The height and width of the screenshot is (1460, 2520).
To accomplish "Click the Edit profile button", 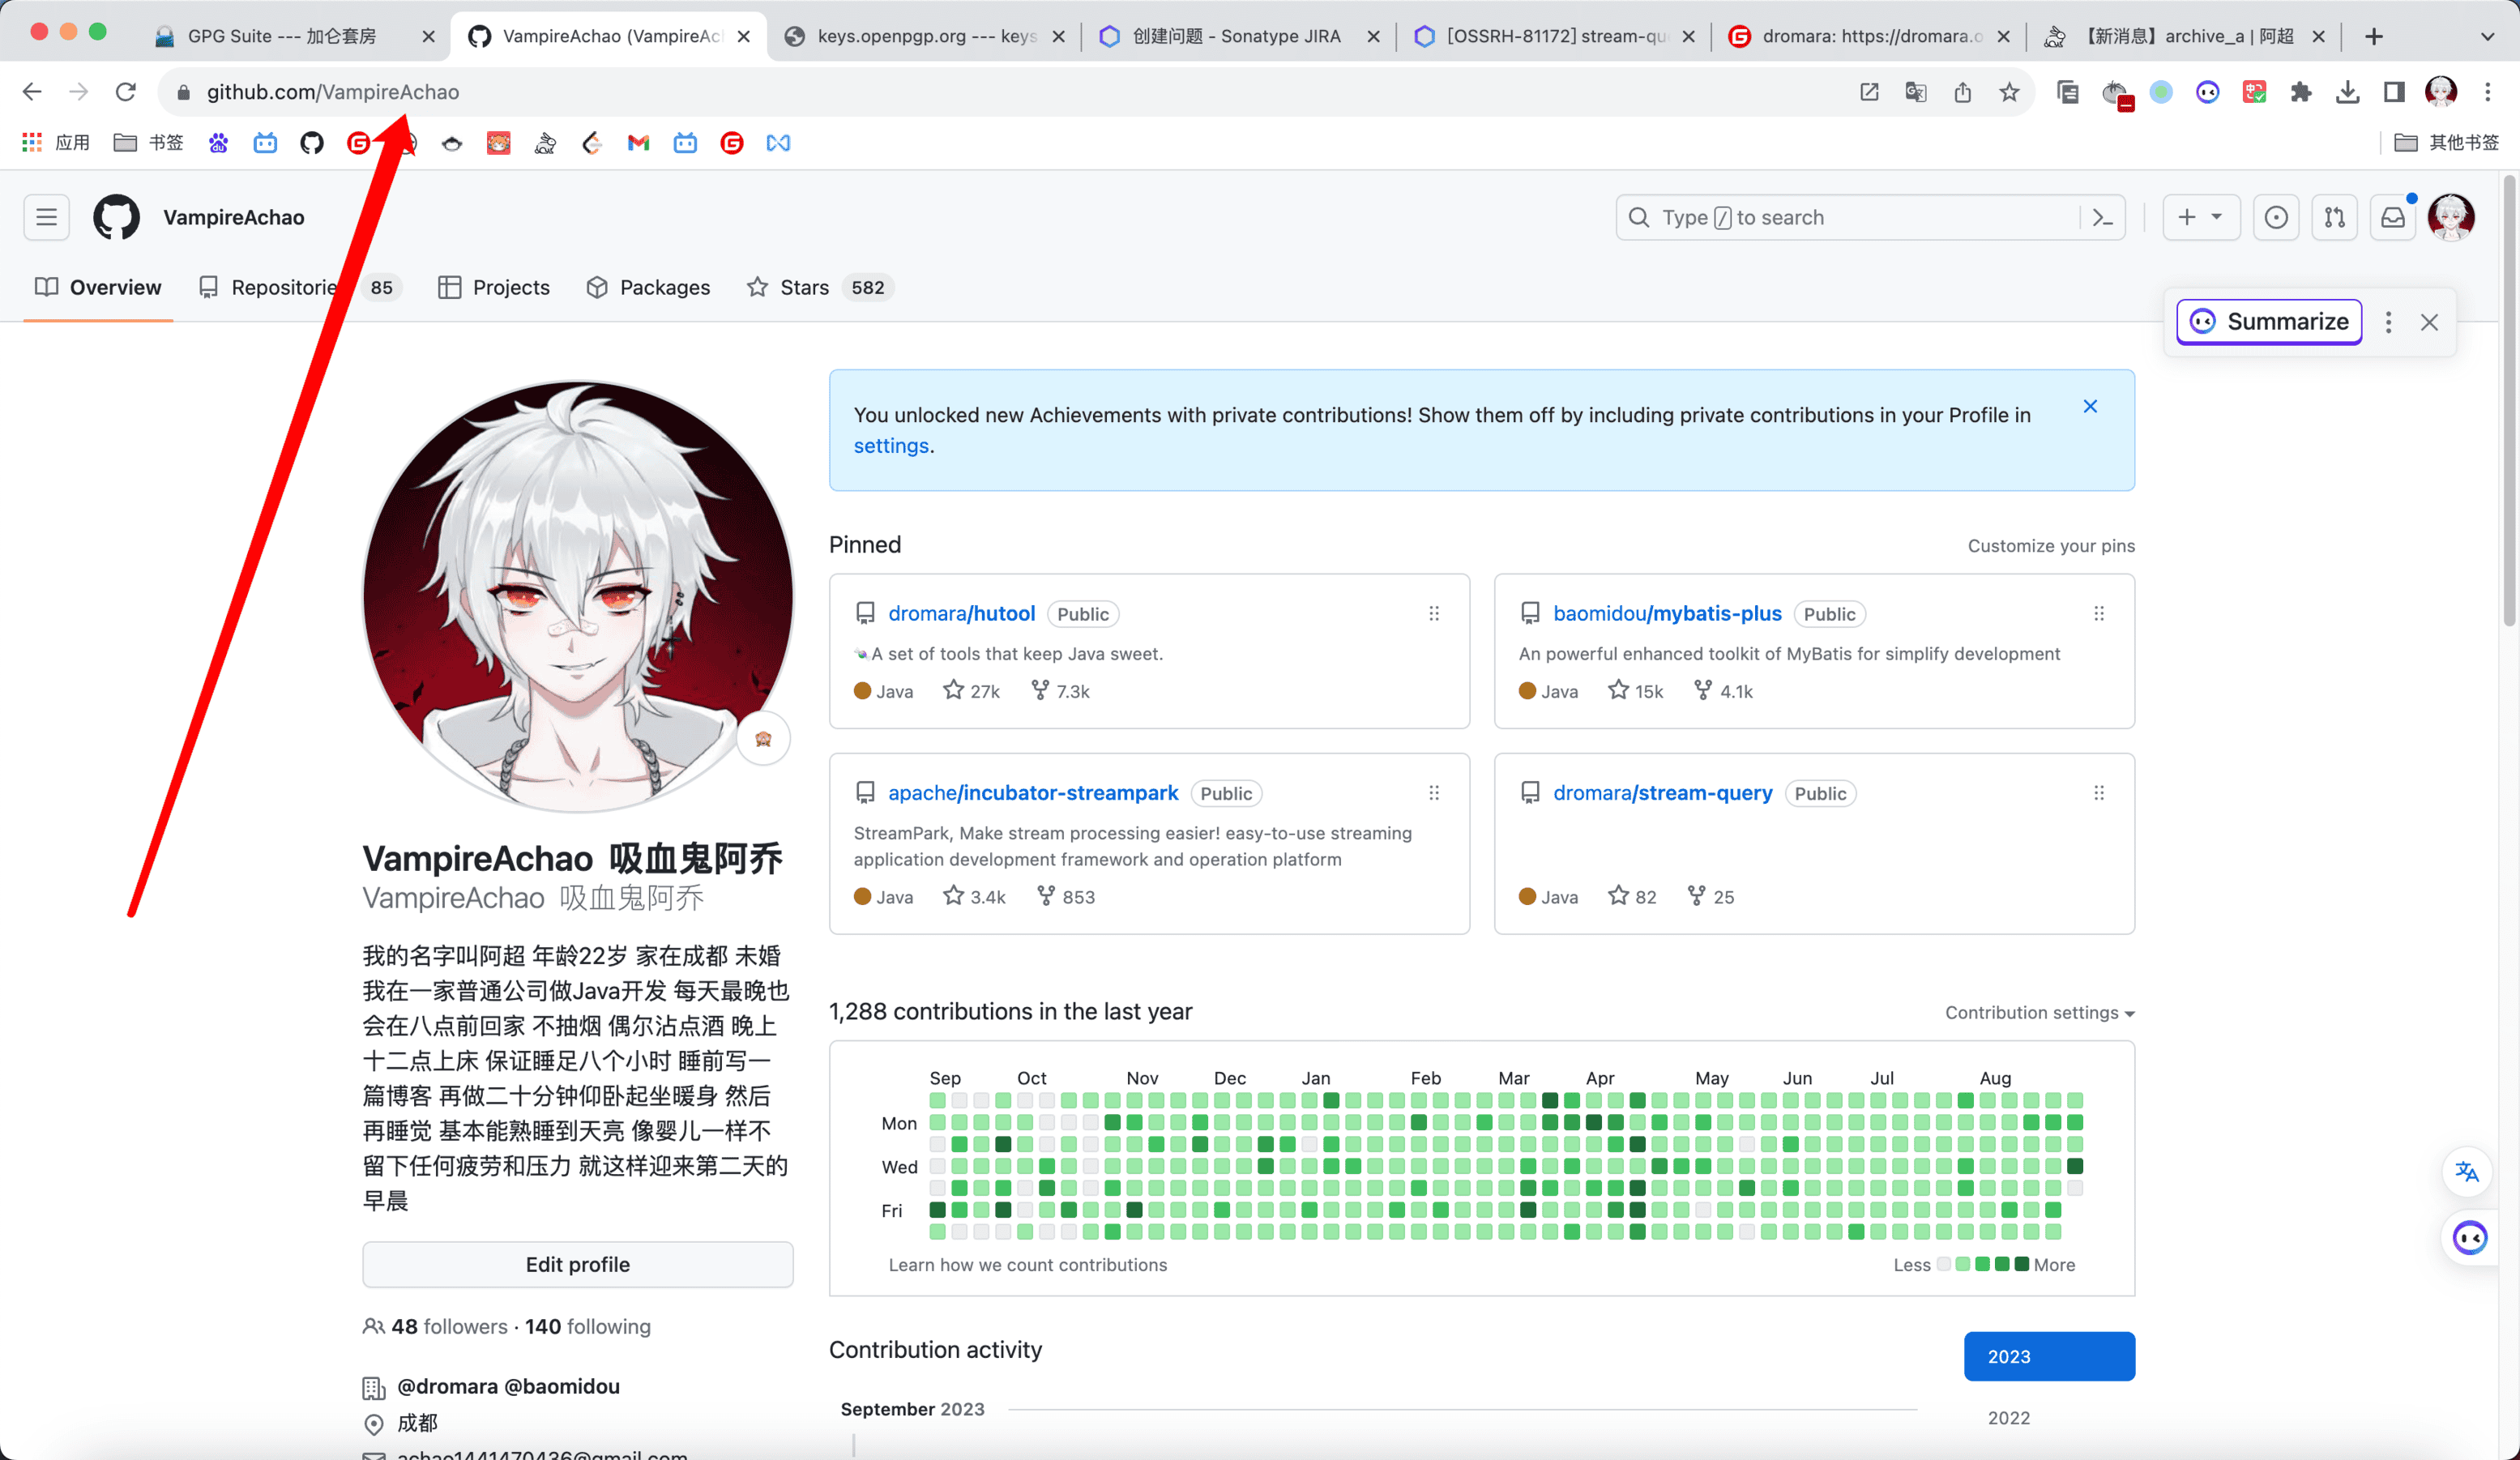I will point(577,1264).
